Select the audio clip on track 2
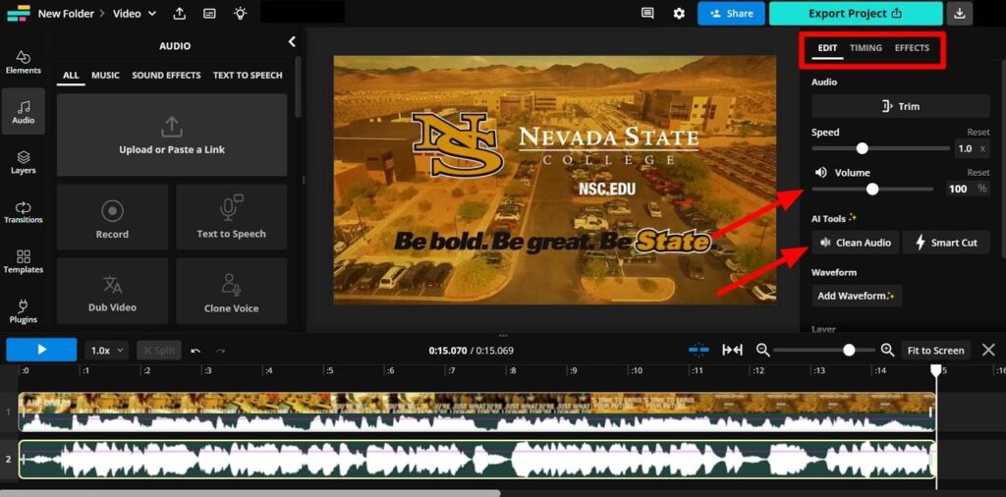This screenshot has width=1006, height=497. point(476,459)
